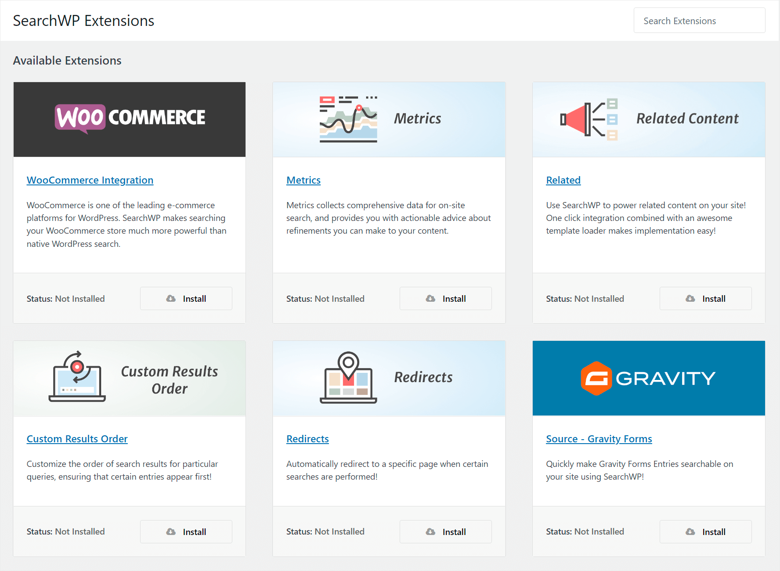
Task: Click the Metrics chart banner icon
Action: pyautogui.click(x=348, y=119)
